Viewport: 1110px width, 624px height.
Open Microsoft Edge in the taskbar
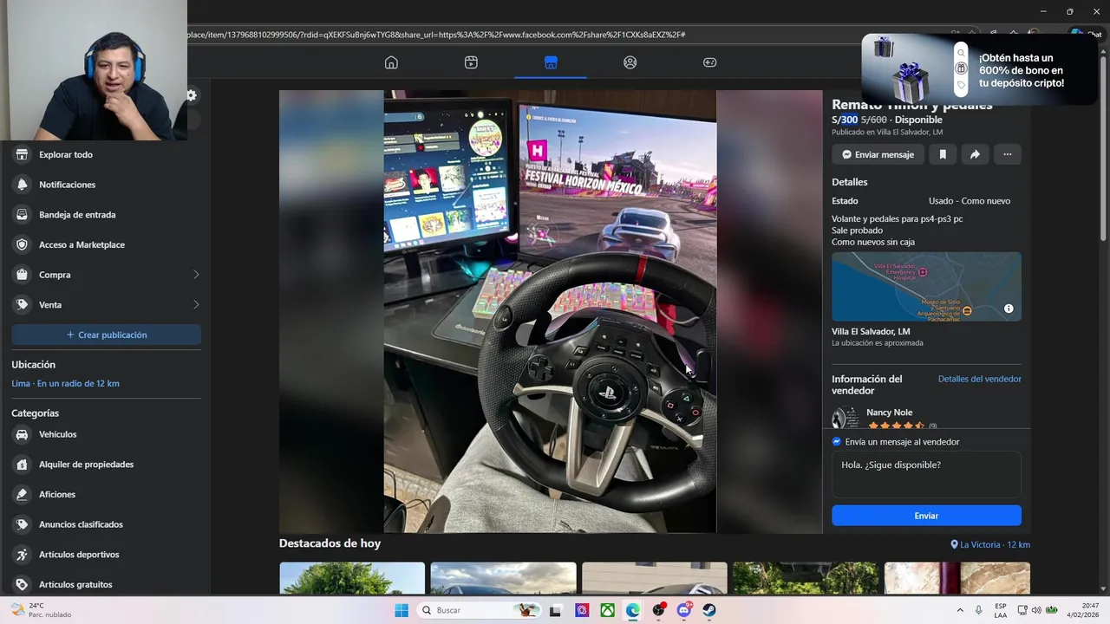633,610
